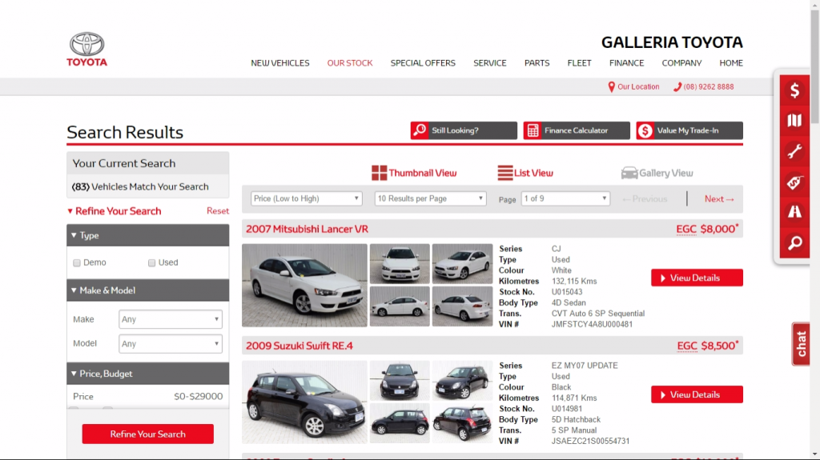Check the Demo vehicle type checkbox
Viewport: 820px width, 460px height.
(x=77, y=262)
